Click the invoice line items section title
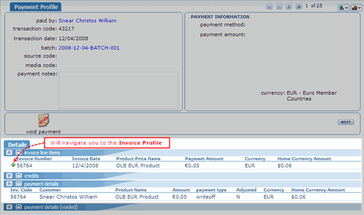The height and width of the screenshot is (215, 364). coord(42,153)
